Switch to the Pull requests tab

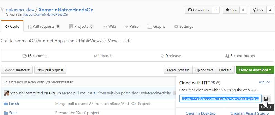(44, 27)
